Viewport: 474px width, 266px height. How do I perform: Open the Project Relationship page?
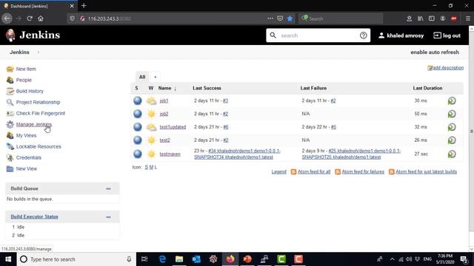38,102
